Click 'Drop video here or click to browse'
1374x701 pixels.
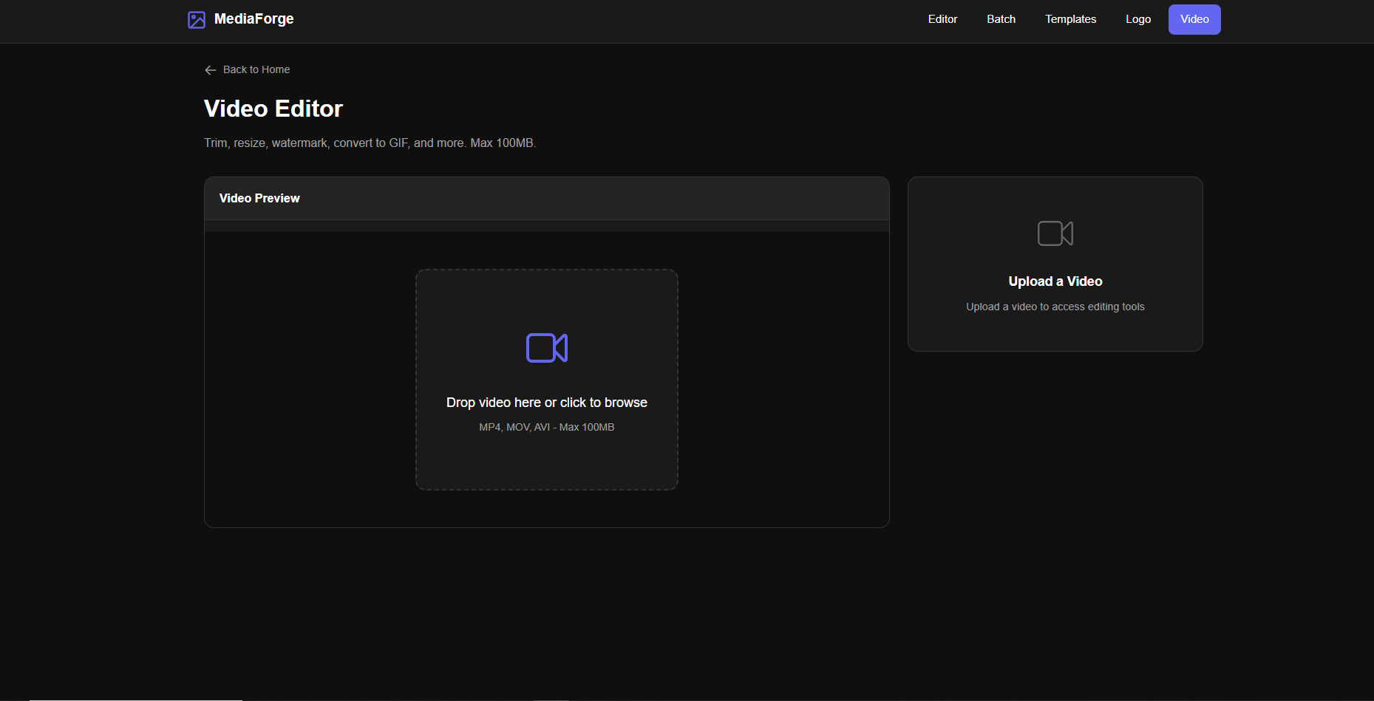click(x=547, y=403)
